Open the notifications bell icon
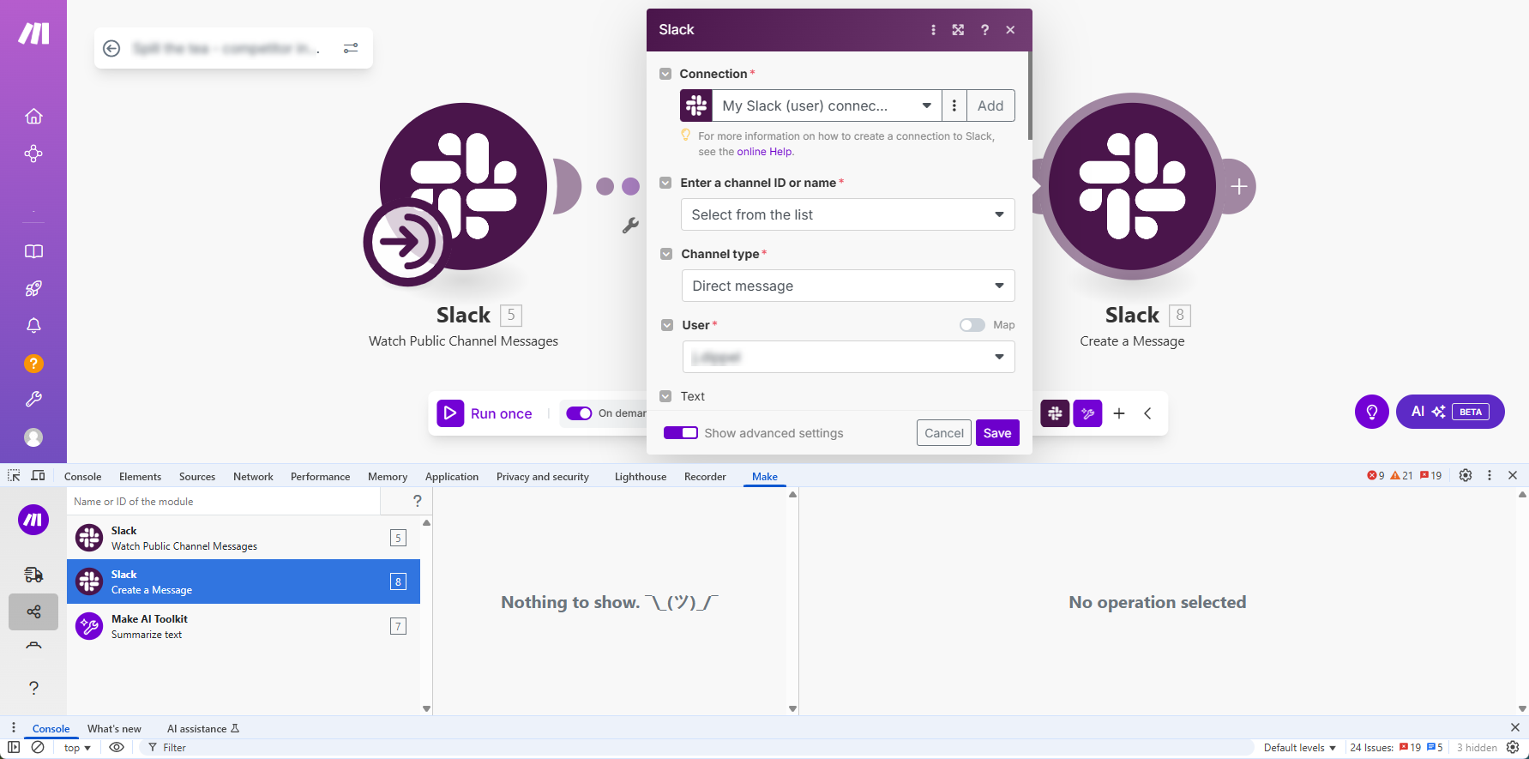Viewport: 1529px width, 759px height. pos(33,326)
